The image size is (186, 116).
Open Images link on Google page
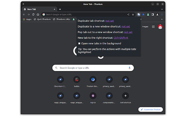(x=145, y=27)
